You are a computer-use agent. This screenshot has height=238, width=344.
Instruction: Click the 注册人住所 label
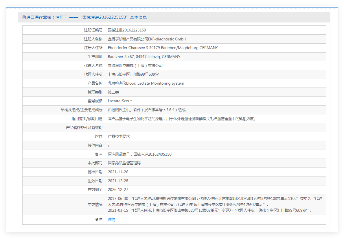pyautogui.click(x=93, y=48)
